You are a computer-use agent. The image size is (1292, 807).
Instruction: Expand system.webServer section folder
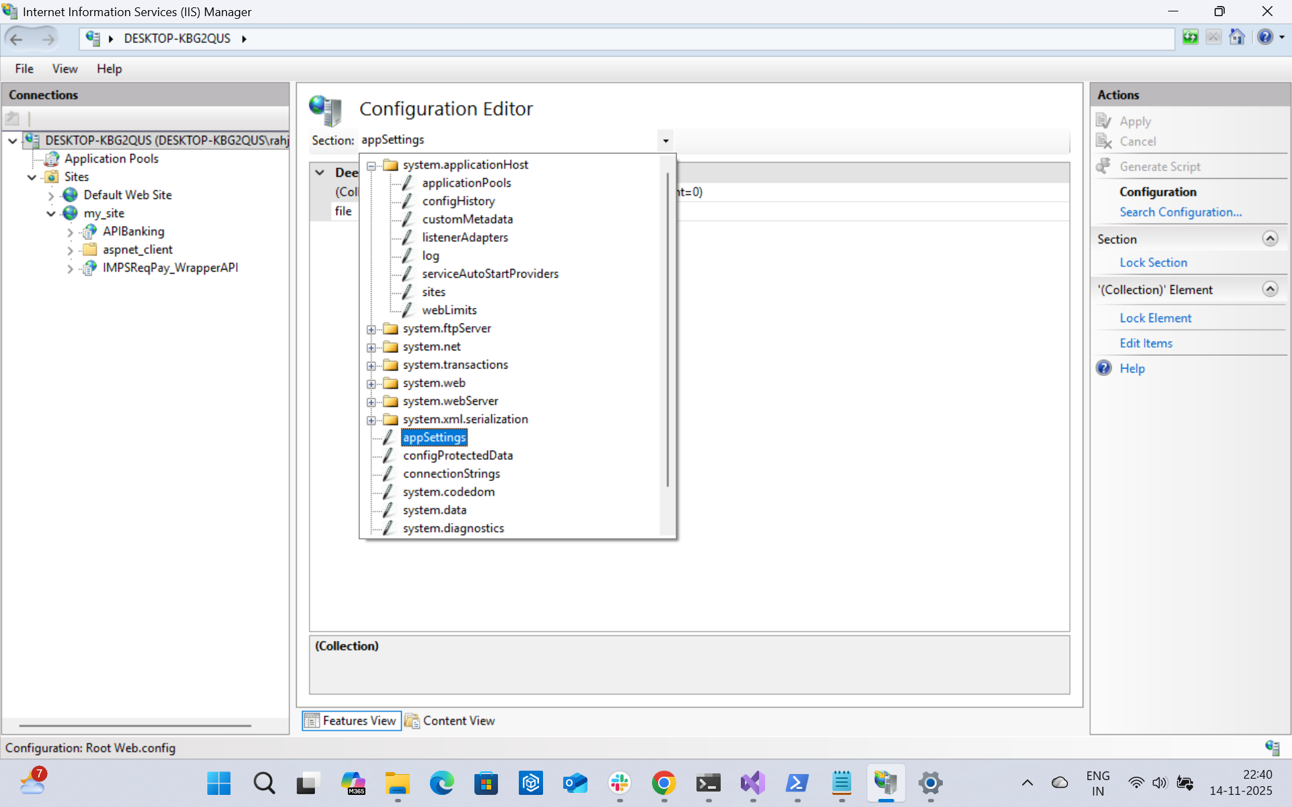(x=371, y=402)
